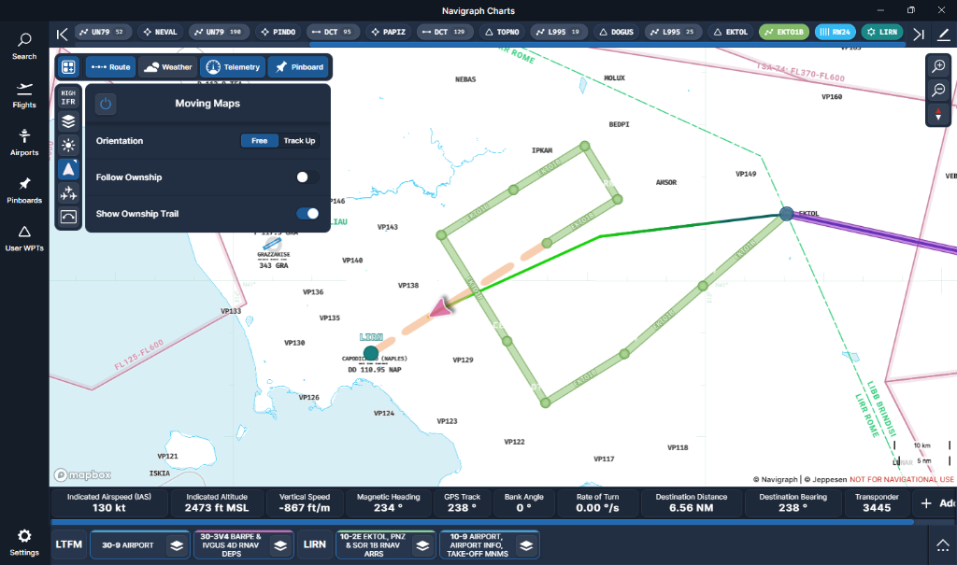Zoom in on the map
This screenshot has height=565, width=957.
(938, 66)
